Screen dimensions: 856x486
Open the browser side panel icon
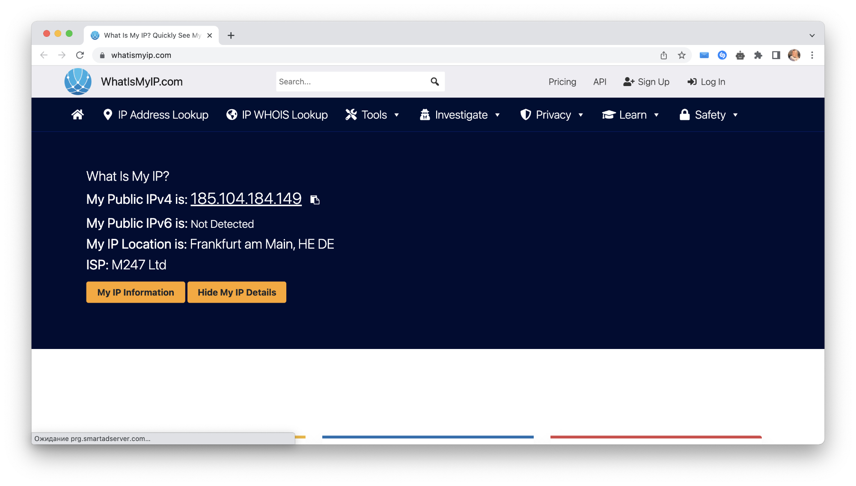776,55
